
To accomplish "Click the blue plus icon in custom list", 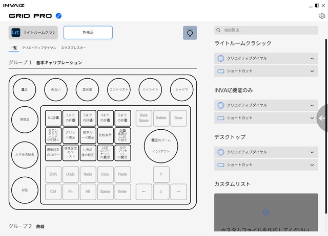I will pos(266,212).
